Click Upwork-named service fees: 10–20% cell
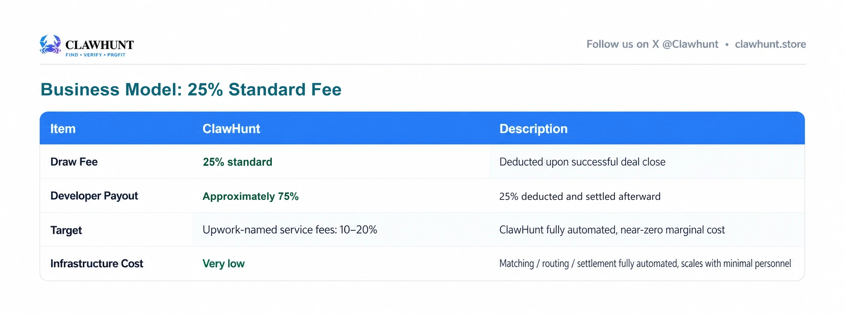The height and width of the screenshot is (315, 845). (x=290, y=229)
